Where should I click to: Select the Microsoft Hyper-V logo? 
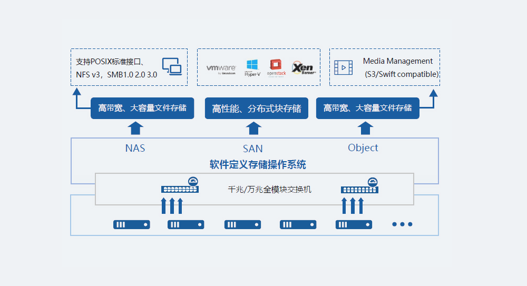coord(252,68)
